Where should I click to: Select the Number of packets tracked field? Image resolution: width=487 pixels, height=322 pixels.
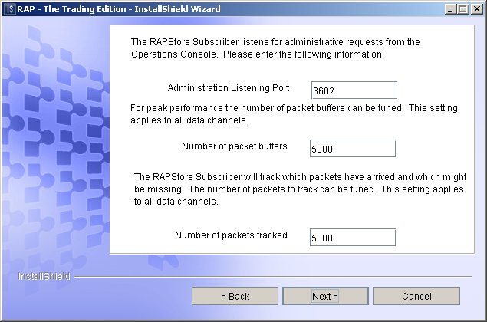353,237
